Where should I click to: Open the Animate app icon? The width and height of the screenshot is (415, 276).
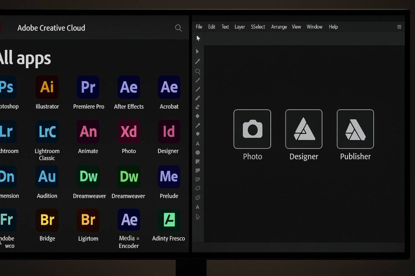pyautogui.click(x=88, y=132)
